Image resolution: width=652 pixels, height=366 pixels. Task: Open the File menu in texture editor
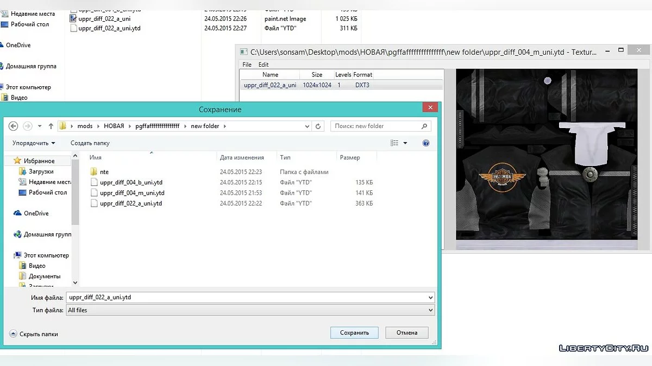click(247, 65)
